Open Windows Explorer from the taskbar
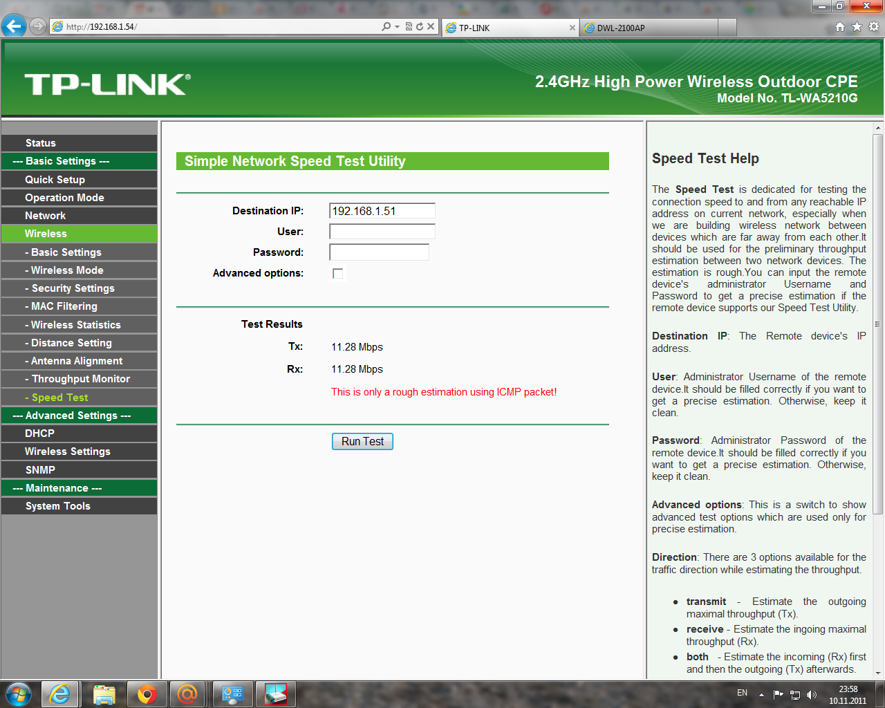This screenshot has width=885, height=708. [x=104, y=693]
